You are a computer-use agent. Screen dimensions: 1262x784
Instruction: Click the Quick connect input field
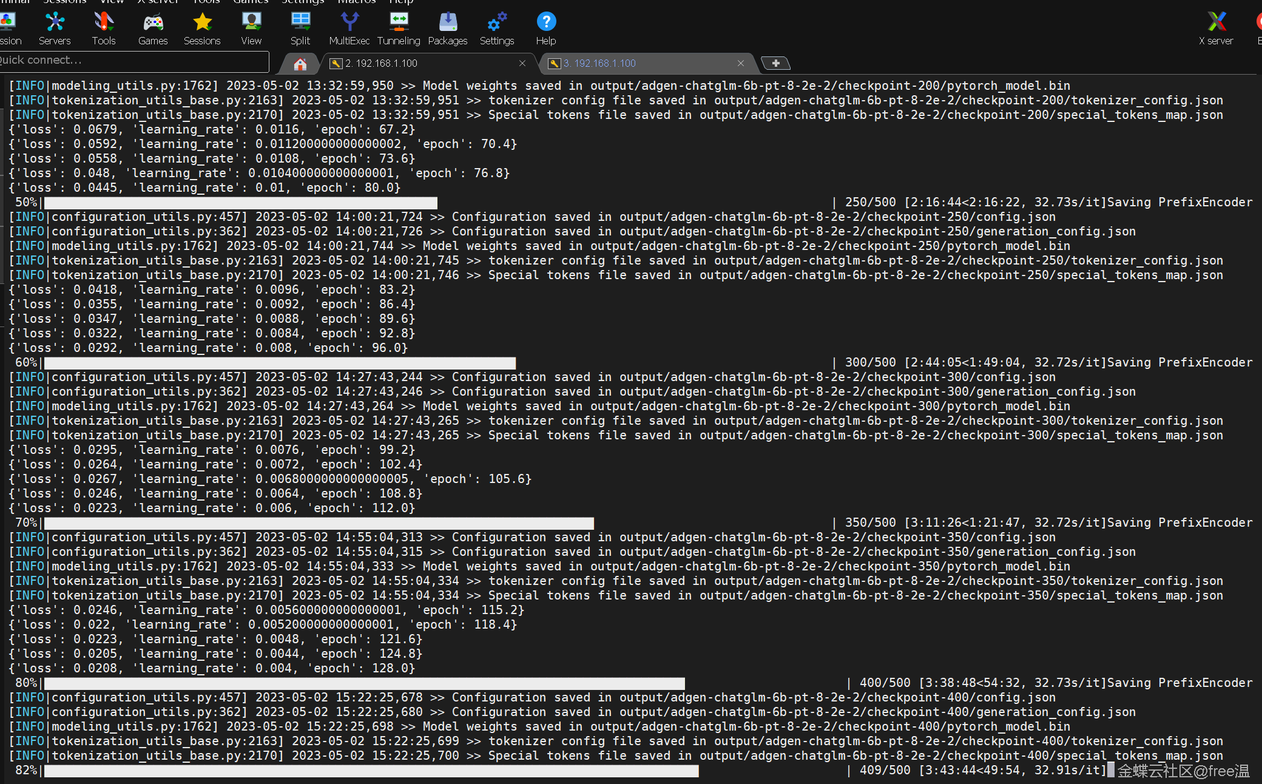133,61
